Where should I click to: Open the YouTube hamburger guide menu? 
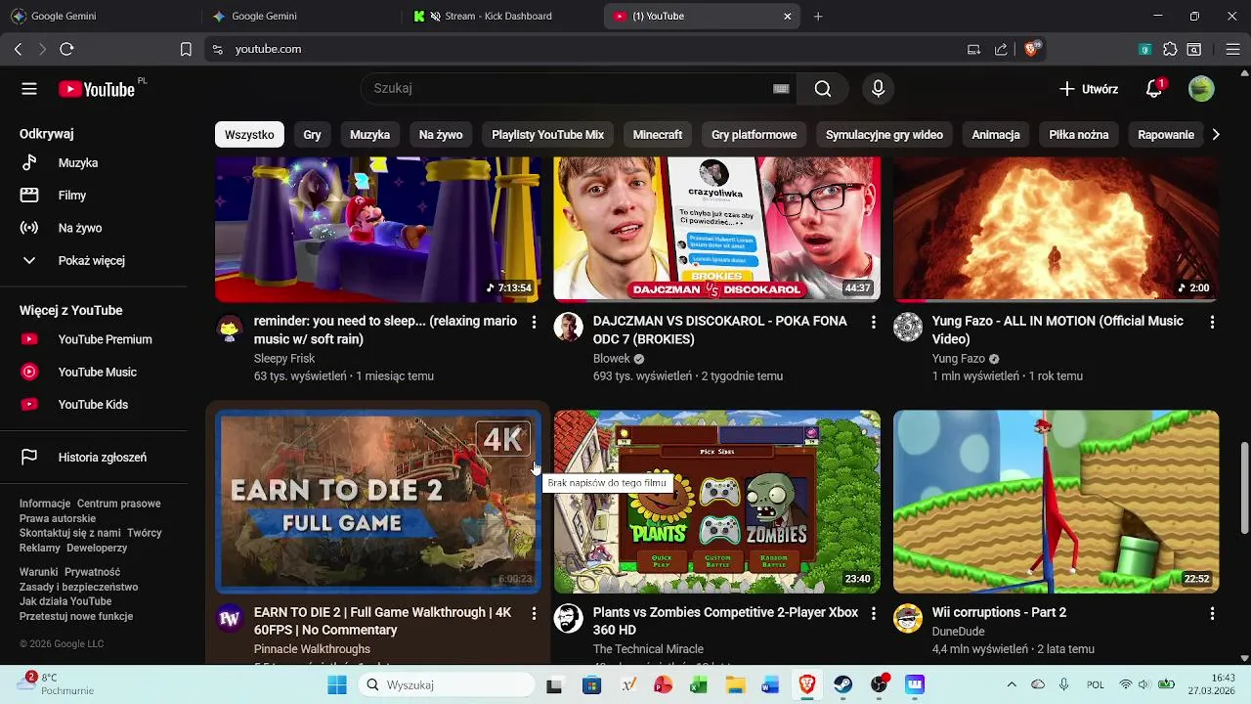pos(29,89)
